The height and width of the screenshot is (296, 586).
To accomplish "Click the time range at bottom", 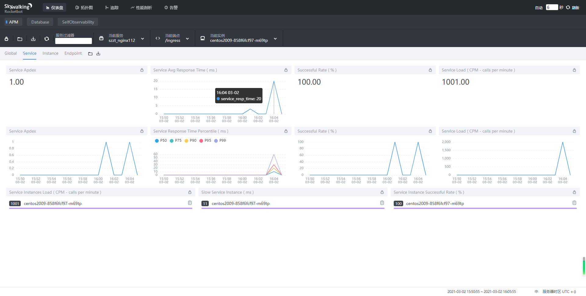I will 482,292.
